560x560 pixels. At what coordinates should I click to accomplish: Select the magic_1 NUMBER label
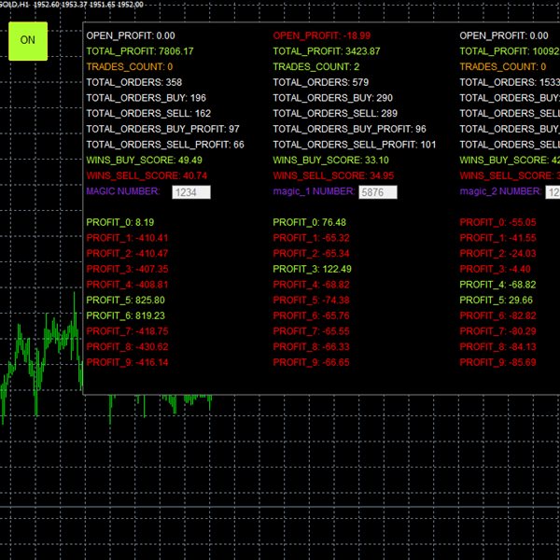[x=314, y=191]
